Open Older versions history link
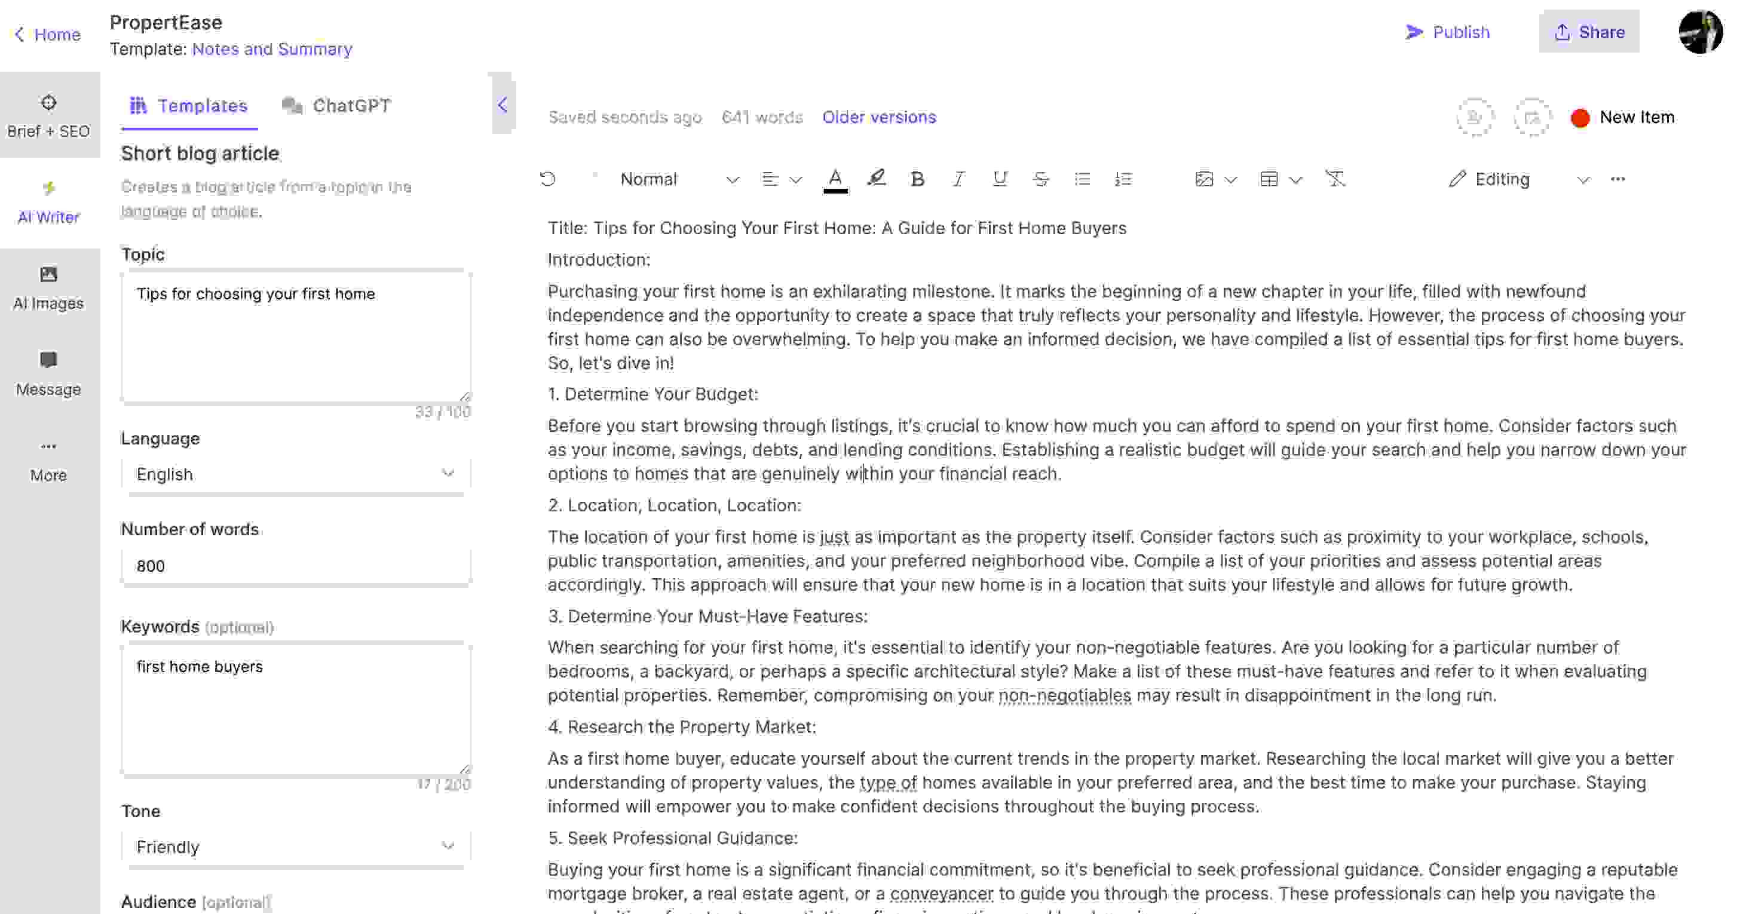This screenshot has height=914, width=1740. (878, 116)
